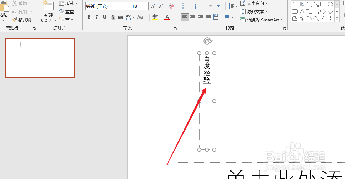The width and height of the screenshot is (345, 179).
Task: Click the decrease indent icon
Action: tap(212, 6)
